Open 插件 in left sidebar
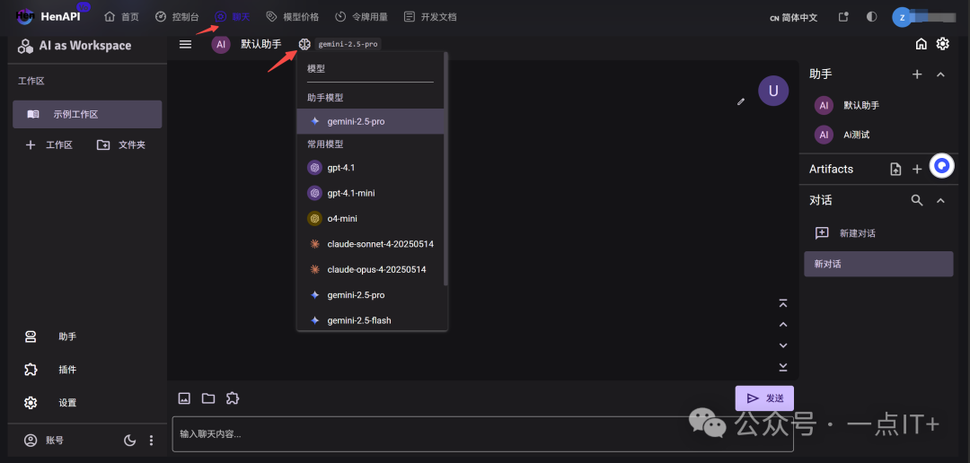Image resolution: width=970 pixels, height=463 pixels. (x=87, y=370)
